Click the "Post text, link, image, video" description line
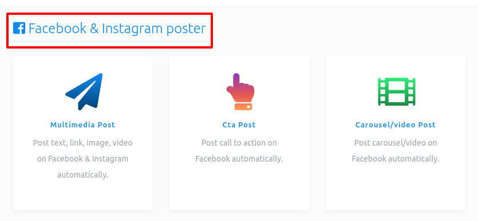 (82, 143)
